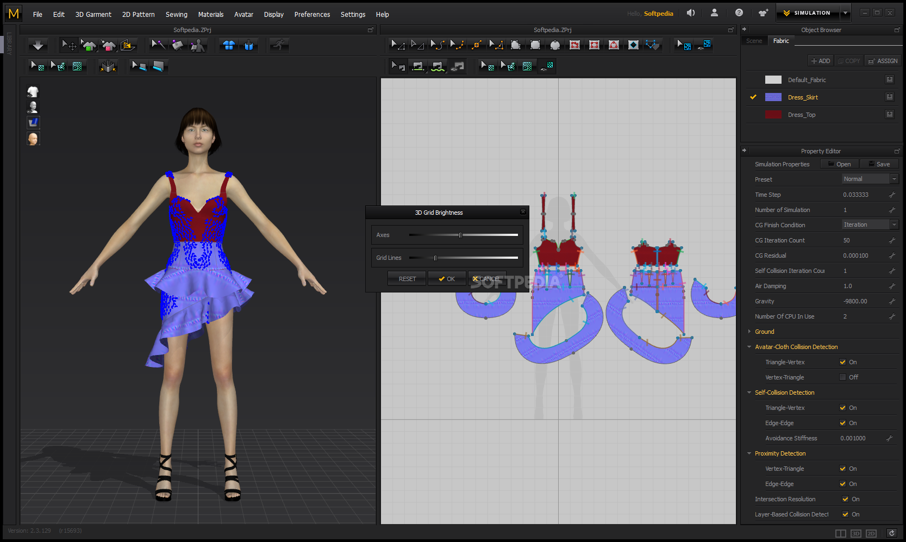Select the Edit Curve Point tool
Screen dimensions: 906x542
[457, 45]
